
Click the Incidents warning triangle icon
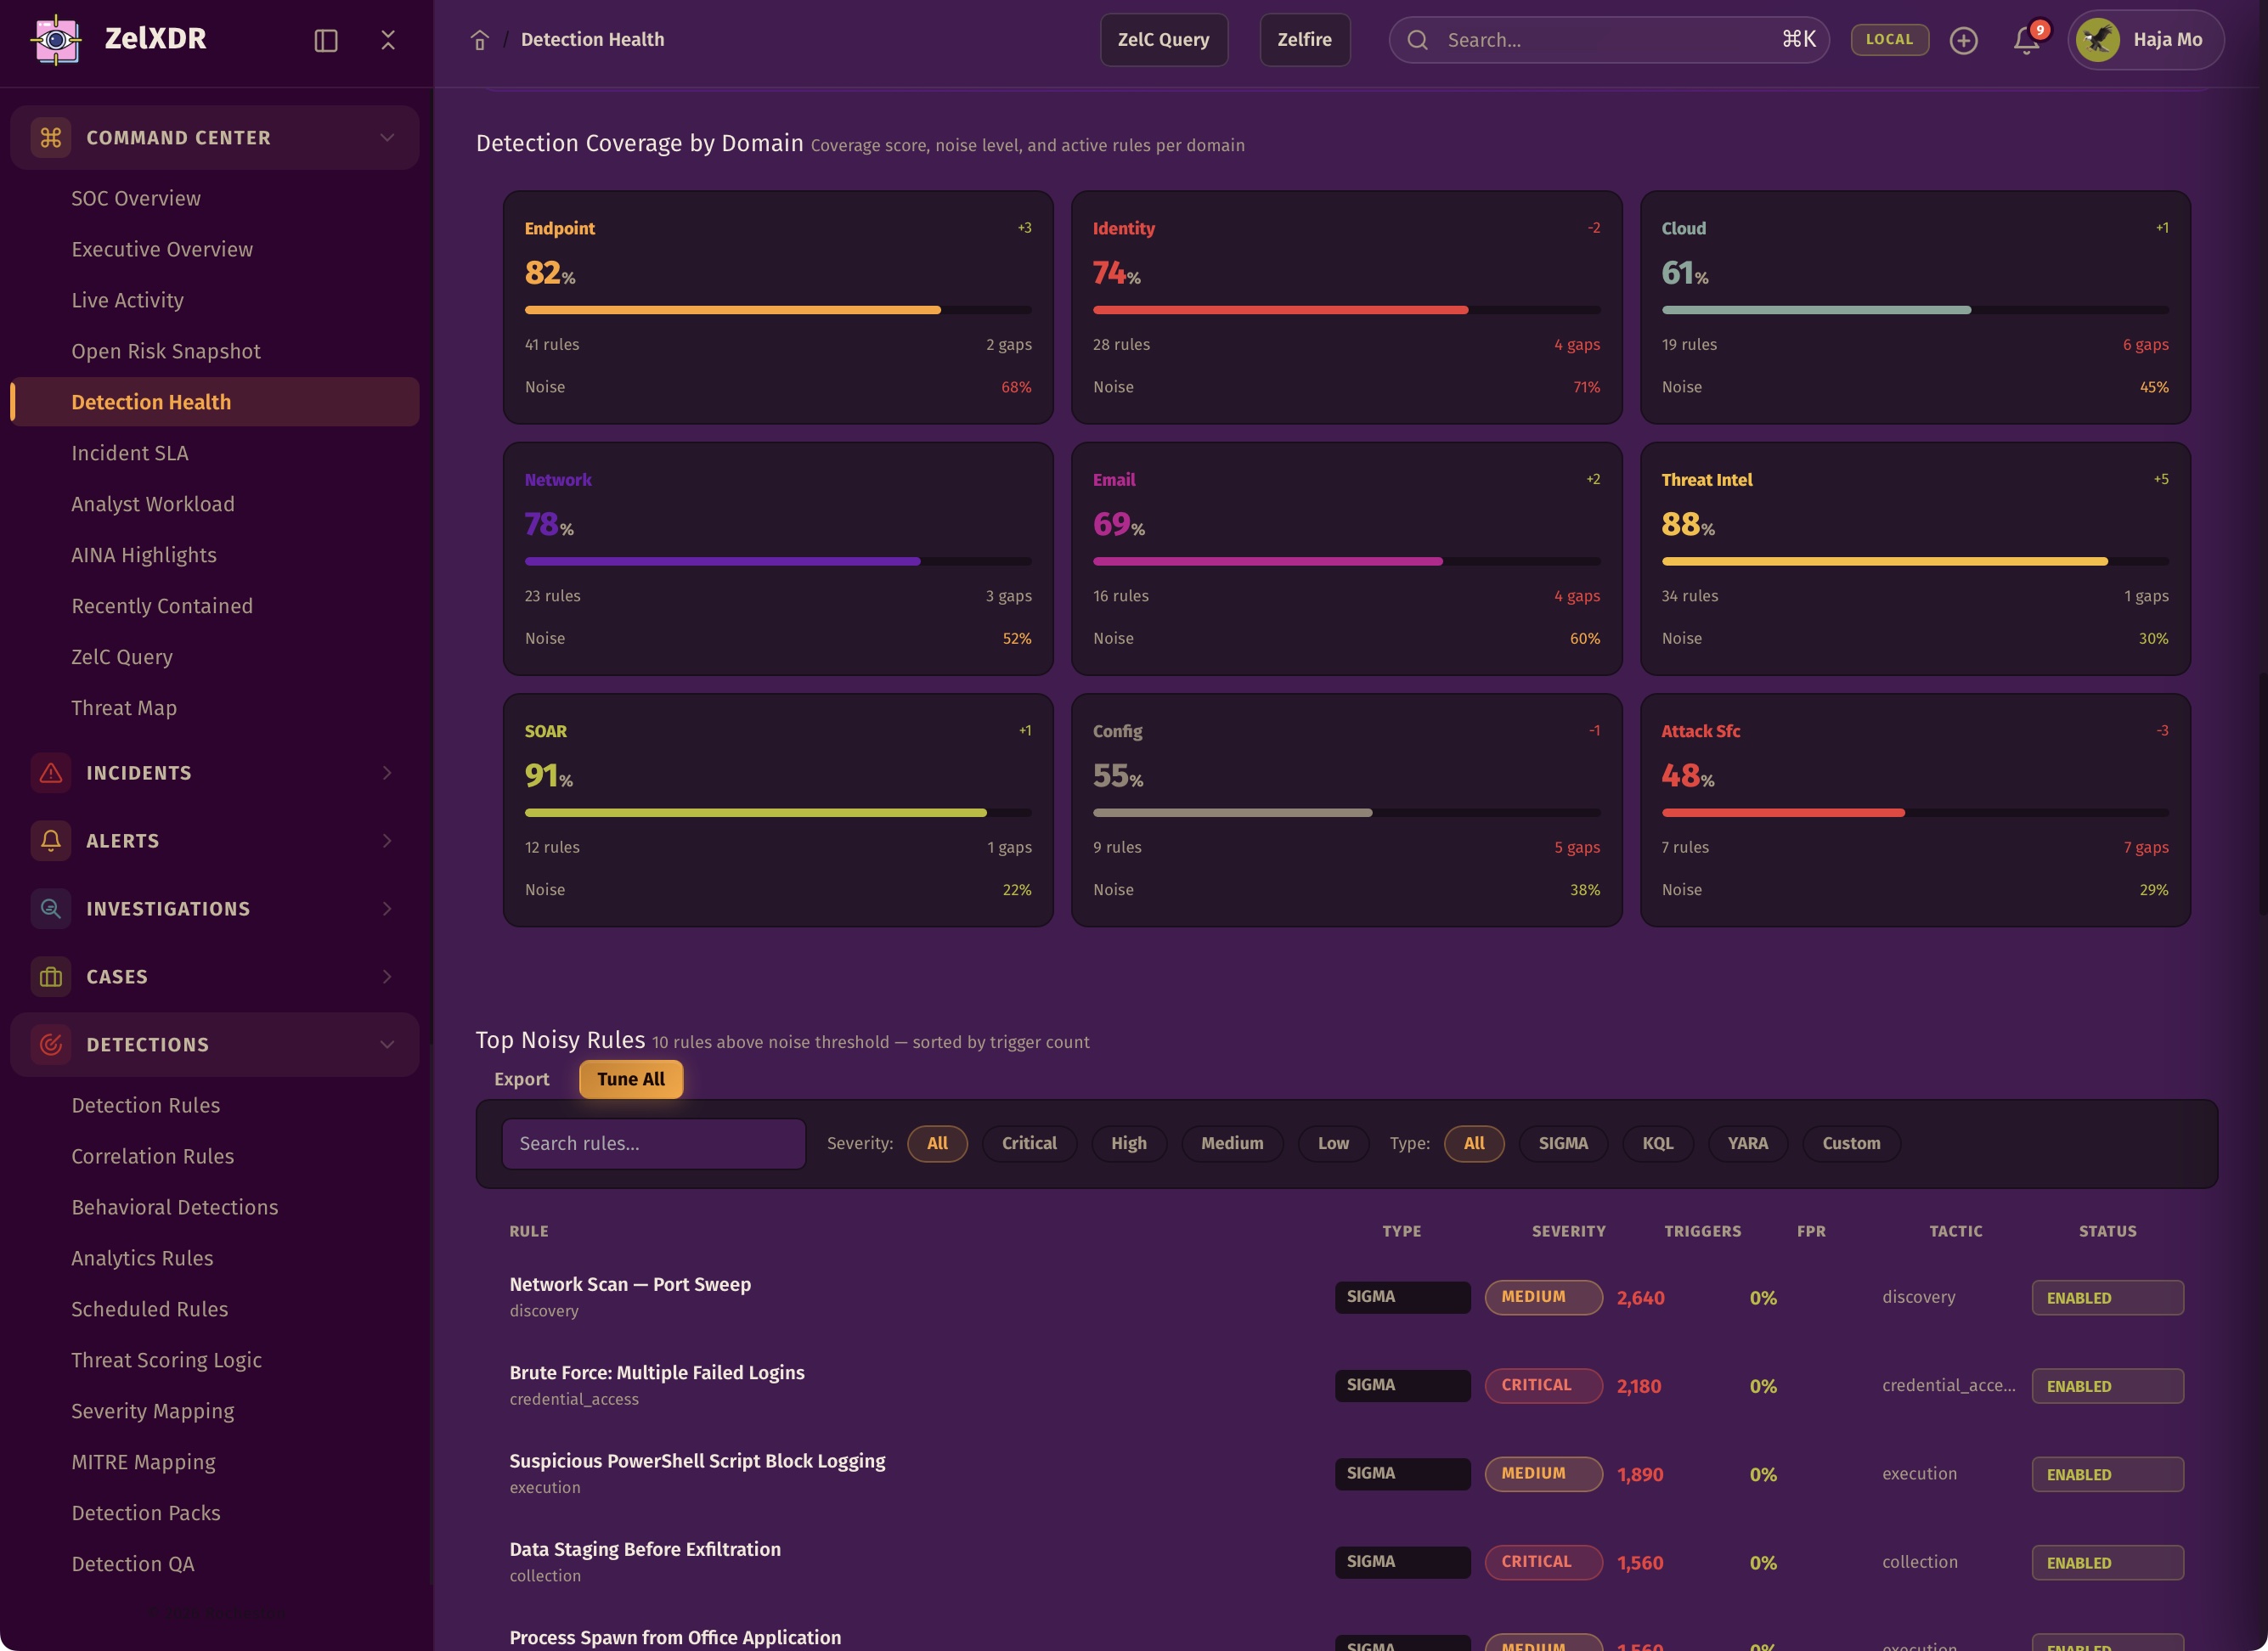tap(51, 773)
